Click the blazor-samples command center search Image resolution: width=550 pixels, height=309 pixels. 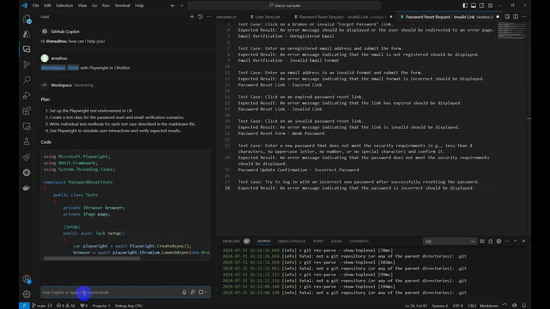(x=284, y=6)
